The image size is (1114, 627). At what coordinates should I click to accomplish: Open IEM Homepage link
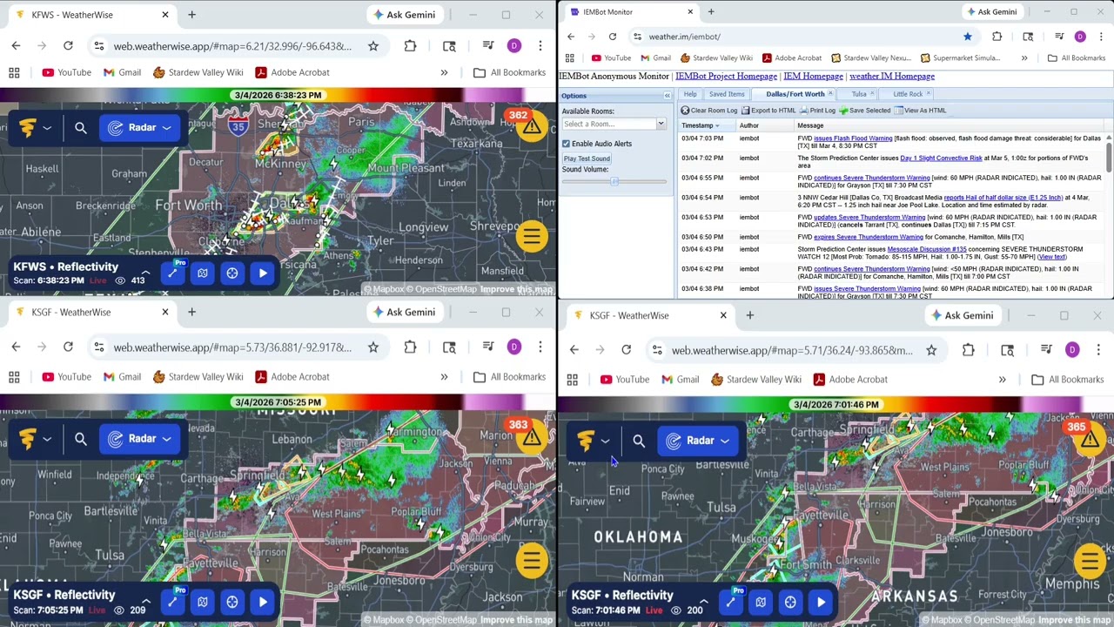pyautogui.click(x=813, y=76)
